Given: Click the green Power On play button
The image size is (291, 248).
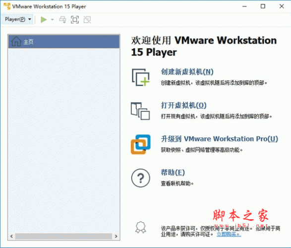Looking at the screenshot, I should [x=44, y=19].
